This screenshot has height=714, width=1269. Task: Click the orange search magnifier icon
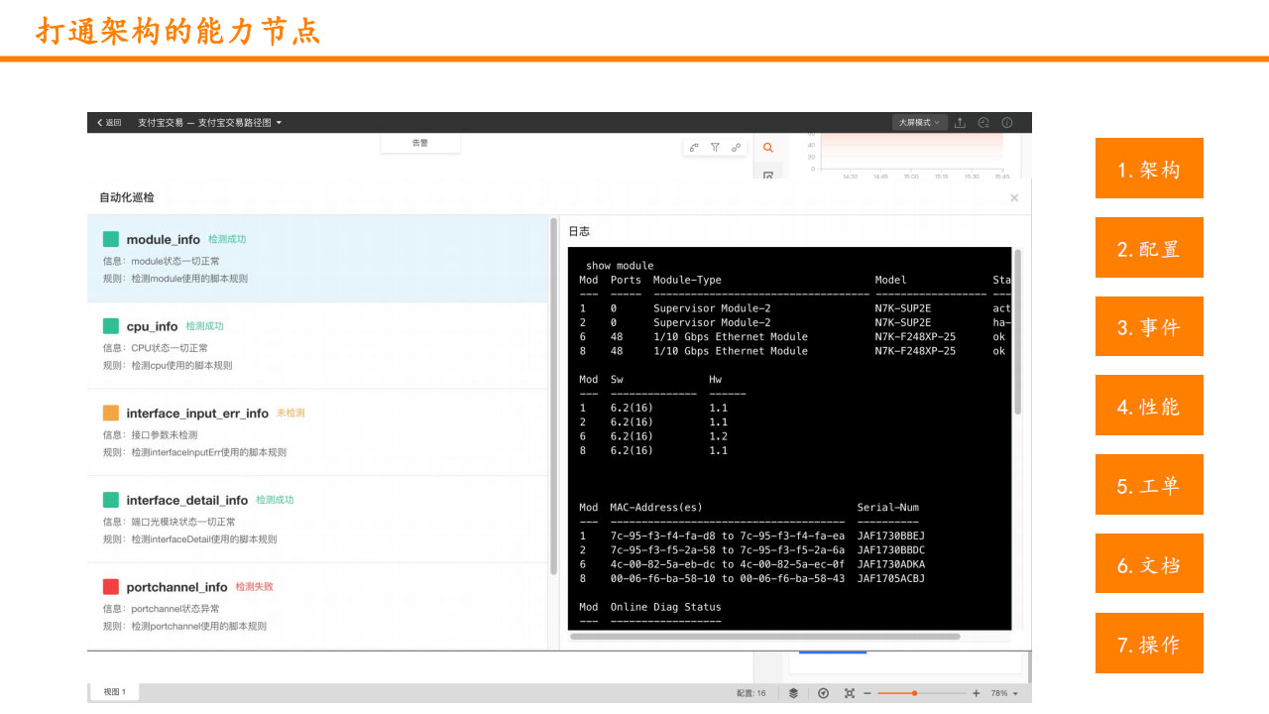pos(767,148)
